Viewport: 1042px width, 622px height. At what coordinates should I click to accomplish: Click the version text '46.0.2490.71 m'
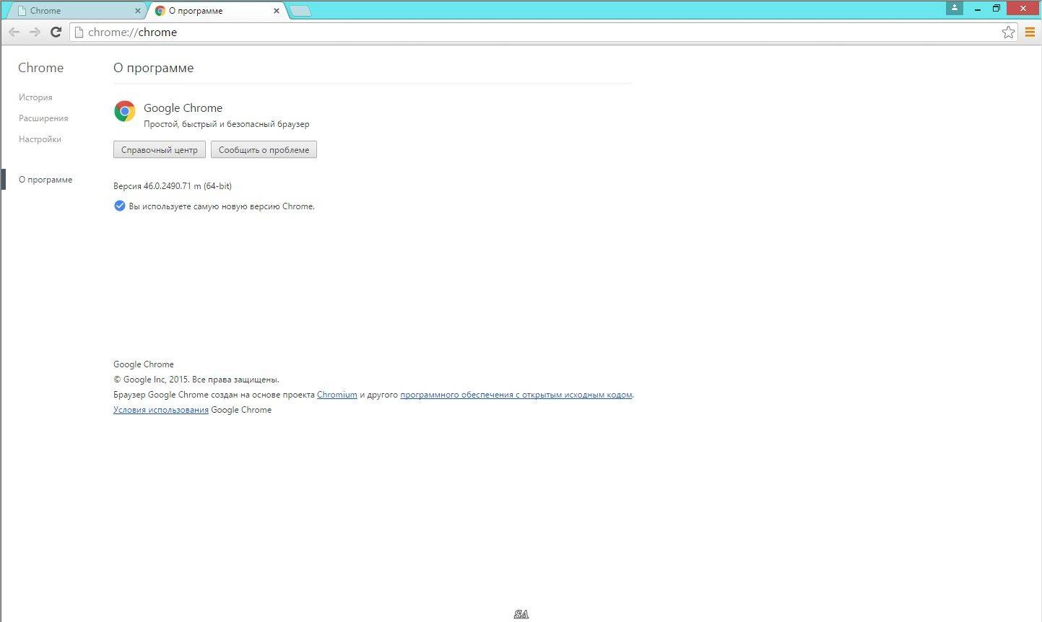coord(172,186)
